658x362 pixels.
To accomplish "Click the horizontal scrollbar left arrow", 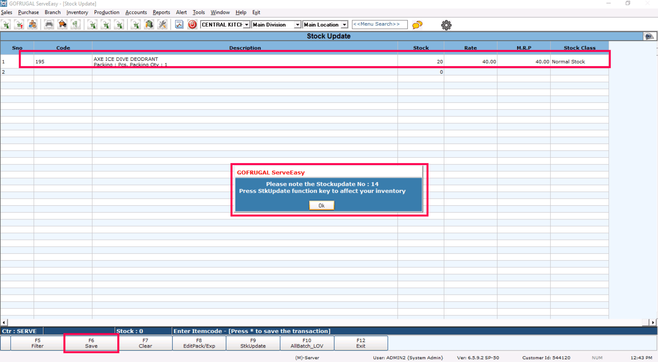I will [4, 323].
